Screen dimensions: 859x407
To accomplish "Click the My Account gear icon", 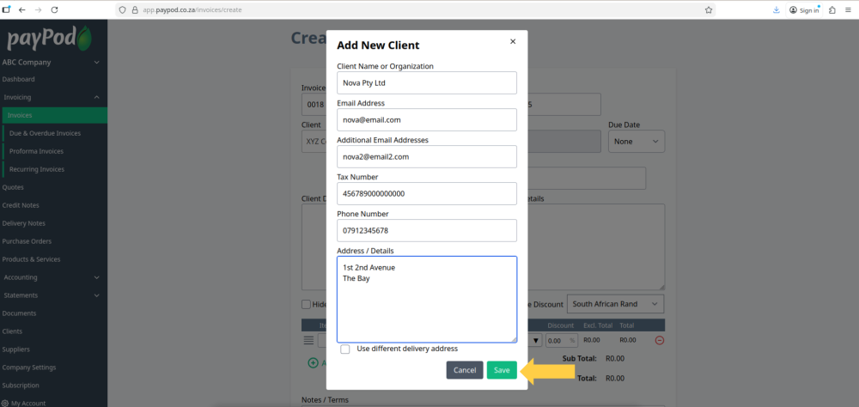I will click(5, 404).
